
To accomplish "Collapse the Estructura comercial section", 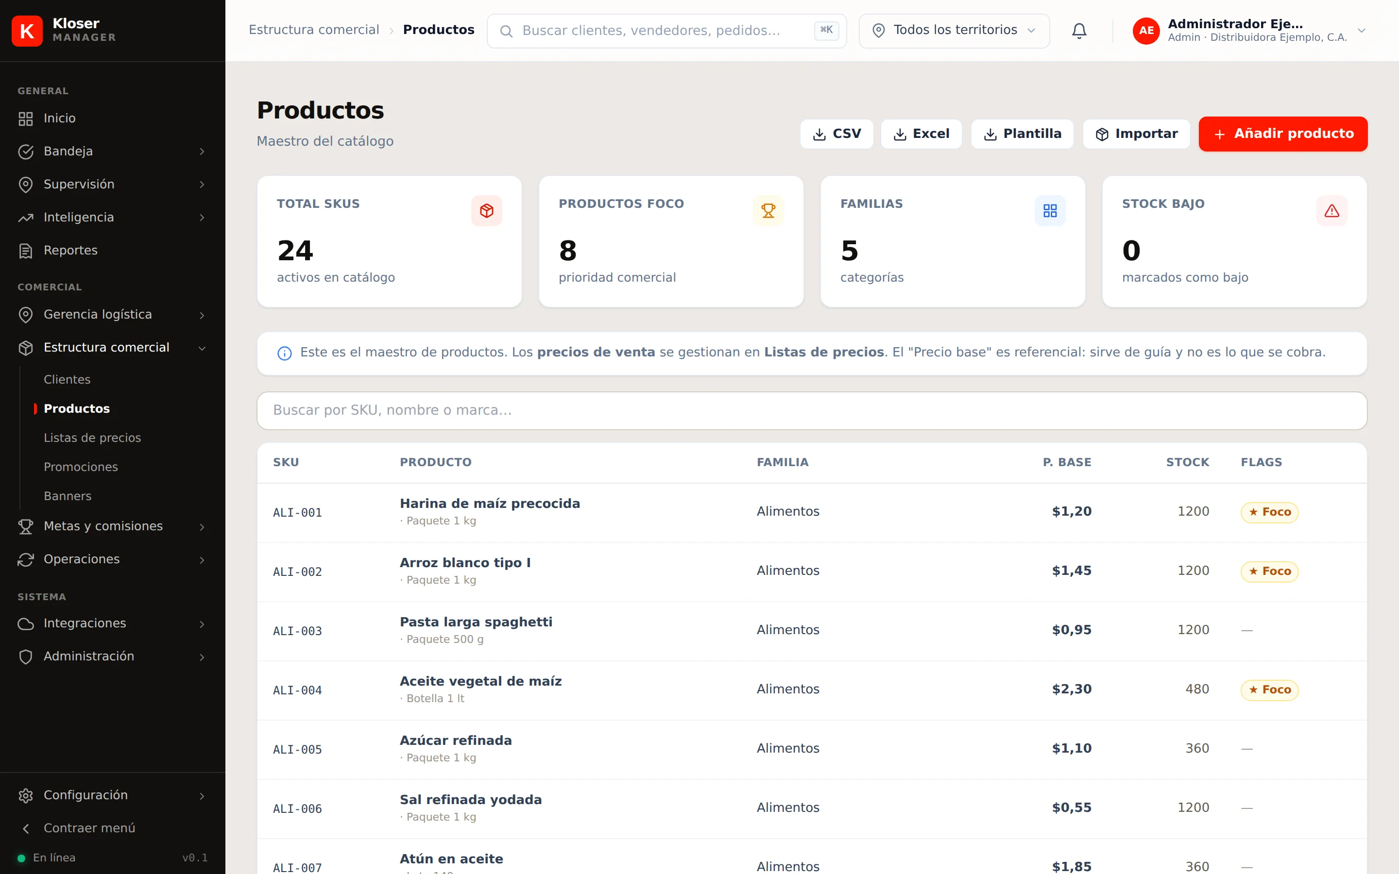I will 113,347.
